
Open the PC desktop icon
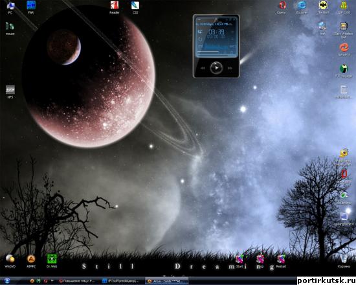click(x=10, y=8)
